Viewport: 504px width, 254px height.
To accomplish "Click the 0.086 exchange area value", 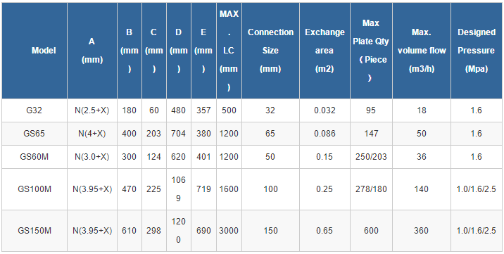I will pos(325,133).
